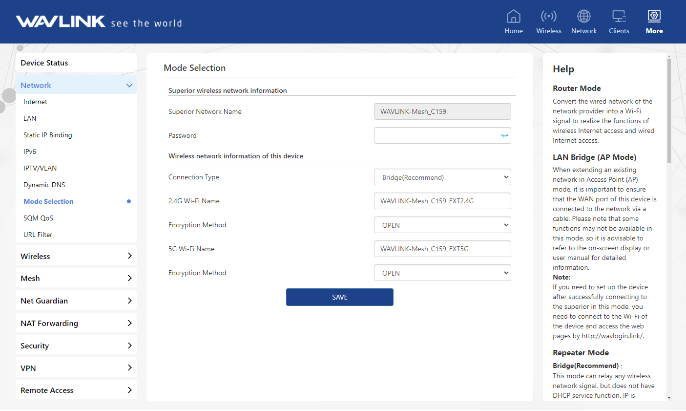Open the Clients devices icon

tap(619, 17)
